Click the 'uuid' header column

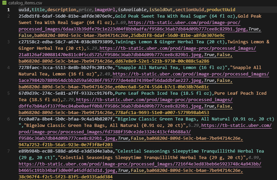(x=24, y=10)
